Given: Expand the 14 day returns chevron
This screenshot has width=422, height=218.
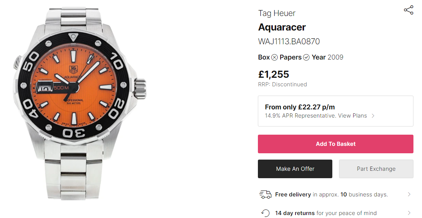Looking at the screenshot, I should [409, 213].
